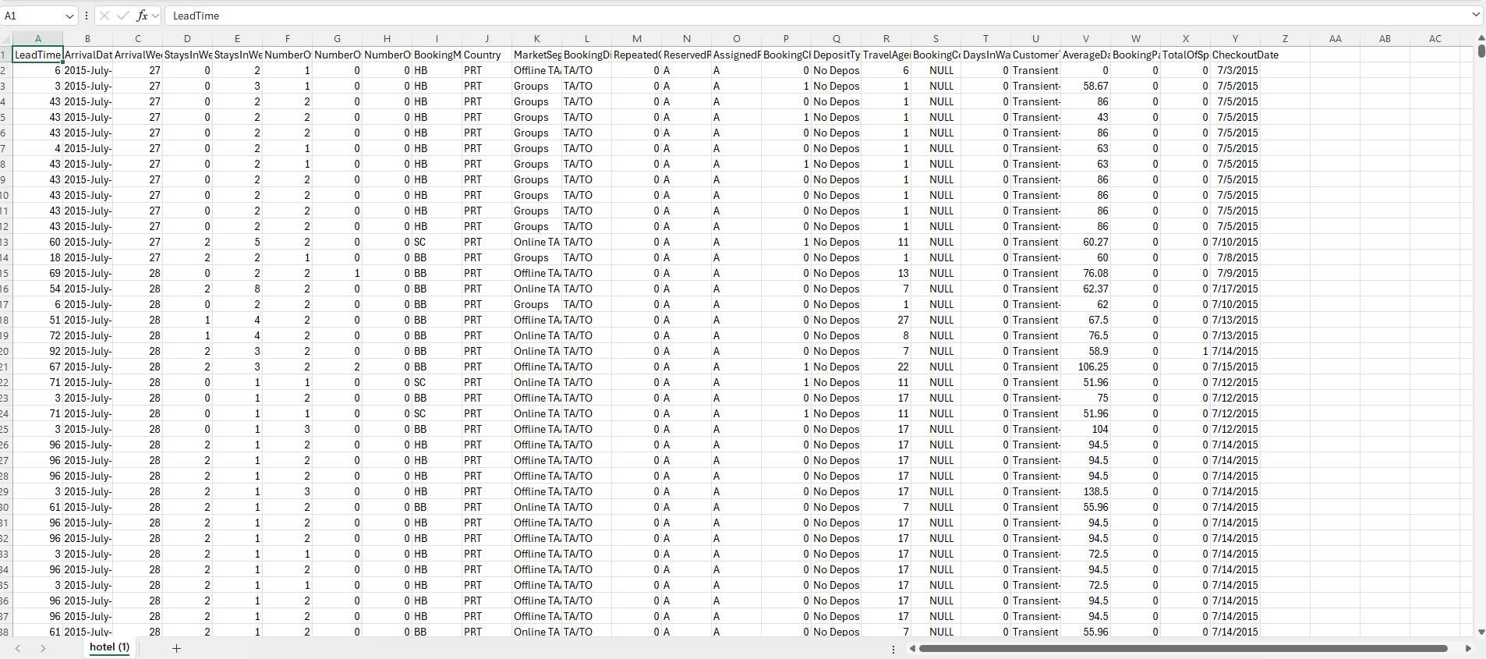Click cell with date 7/3/2015
Viewport: 1486px width, 659px height.
click(1235, 70)
